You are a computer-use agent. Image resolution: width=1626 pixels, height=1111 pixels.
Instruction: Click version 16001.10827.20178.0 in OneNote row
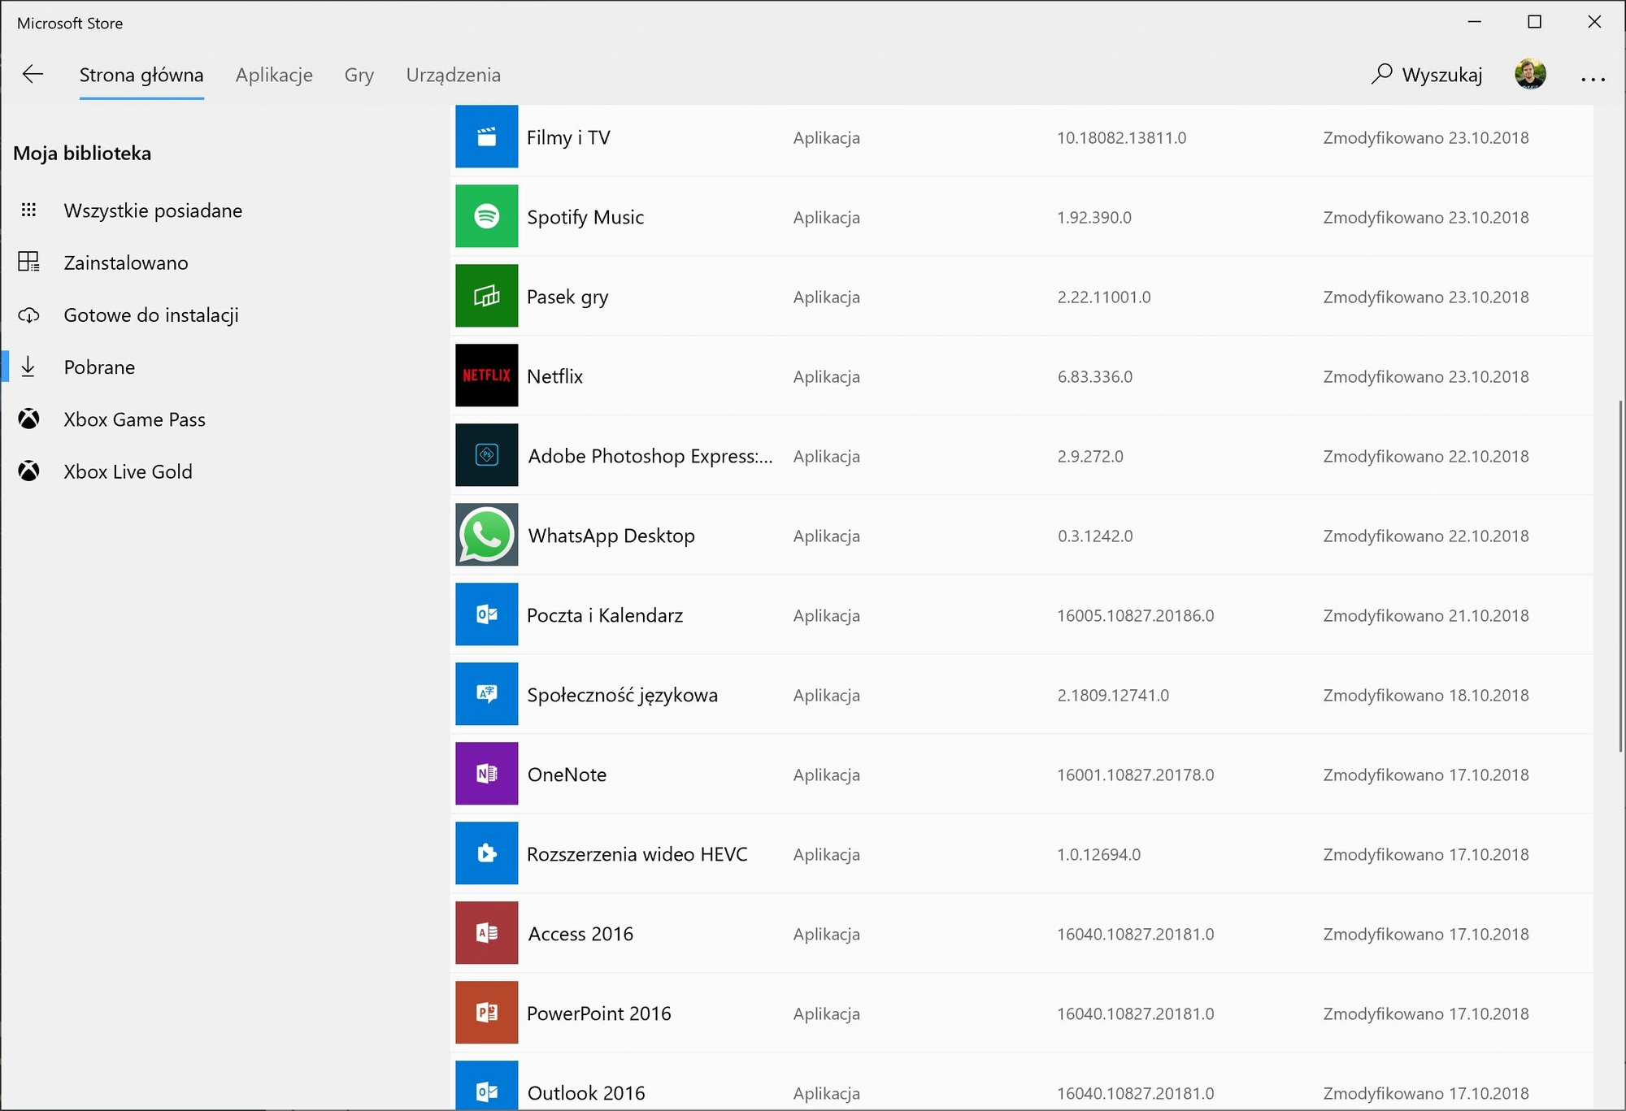click(x=1135, y=775)
